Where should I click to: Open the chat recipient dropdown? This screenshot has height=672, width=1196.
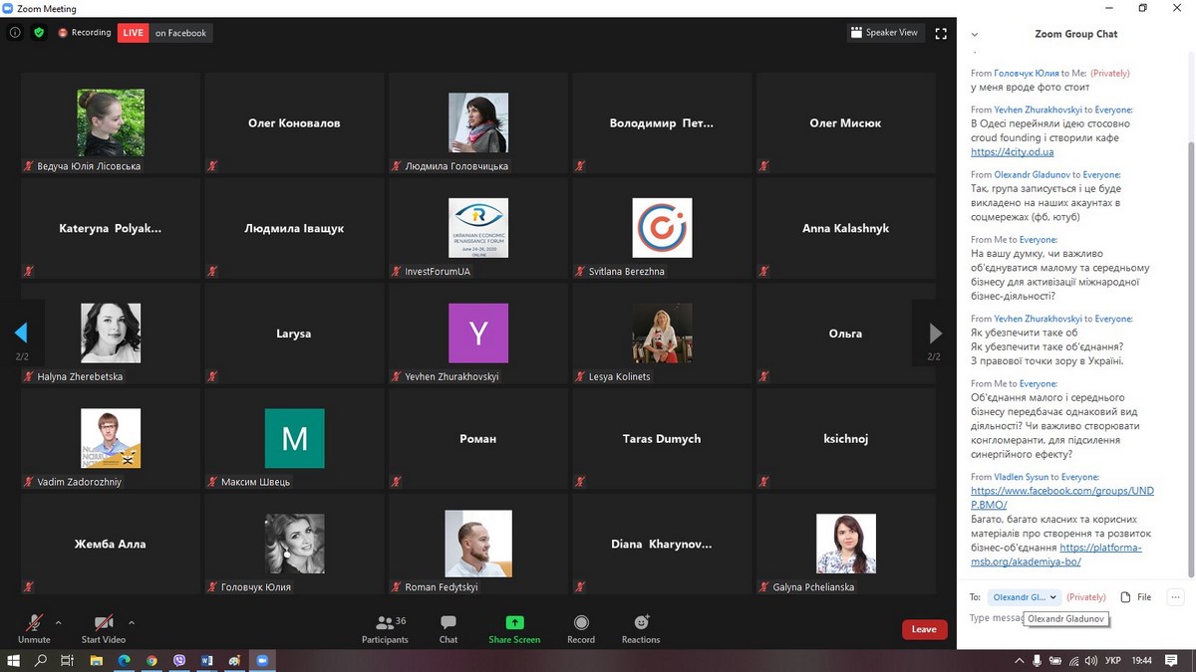point(1024,597)
